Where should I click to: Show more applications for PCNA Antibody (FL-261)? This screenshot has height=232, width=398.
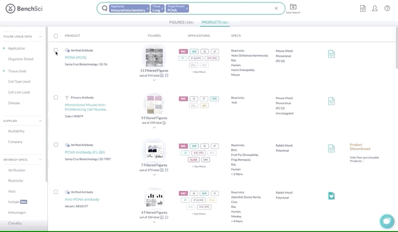coord(199,167)
